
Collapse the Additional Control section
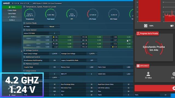(x=24, y=57)
